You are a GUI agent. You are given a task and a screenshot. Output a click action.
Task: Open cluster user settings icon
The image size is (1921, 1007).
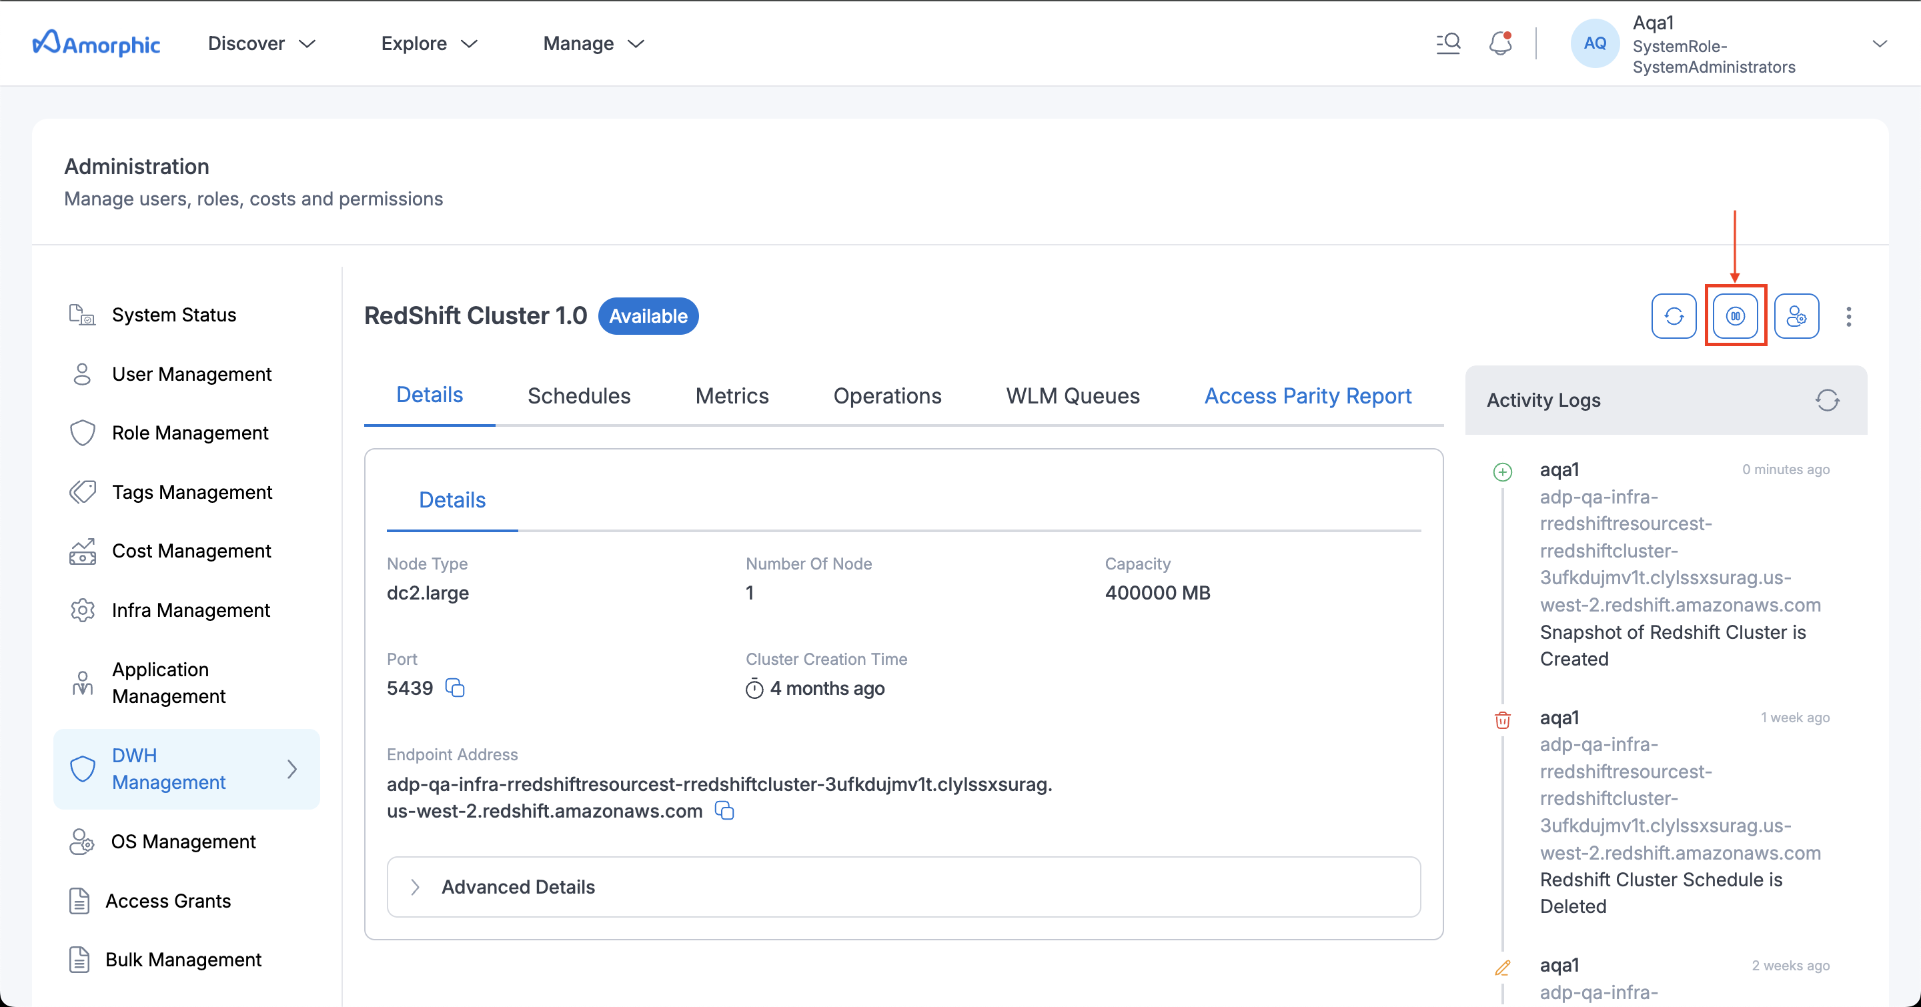(1796, 316)
